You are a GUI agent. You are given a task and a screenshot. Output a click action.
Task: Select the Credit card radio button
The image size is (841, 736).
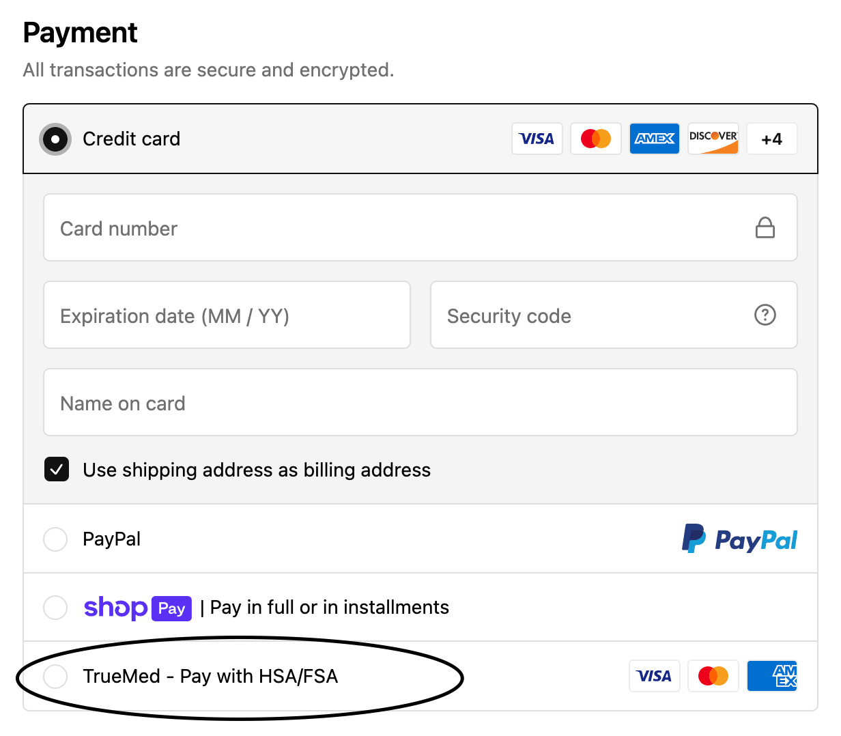pyautogui.click(x=55, y=139)
